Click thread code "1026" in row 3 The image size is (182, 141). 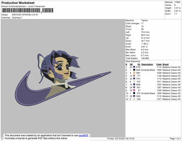coord(159,73)
